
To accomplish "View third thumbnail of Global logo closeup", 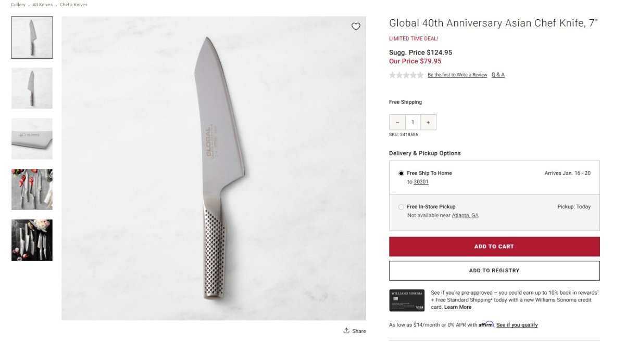I will 32,139.
